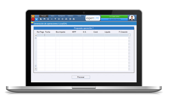Tick the checkbox in the second grid row
The height and width of the screenshot is (102, 171).
129,38
